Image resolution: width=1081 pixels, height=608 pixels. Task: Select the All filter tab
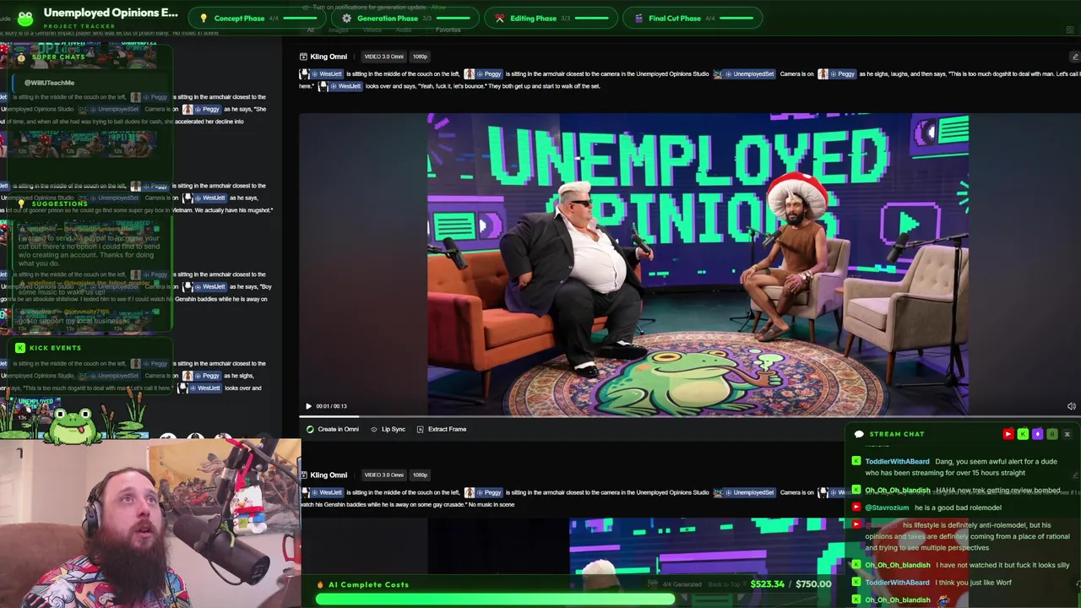tap(310, 30)
